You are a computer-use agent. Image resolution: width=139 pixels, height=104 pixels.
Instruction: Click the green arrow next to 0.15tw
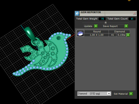point(128,35)
